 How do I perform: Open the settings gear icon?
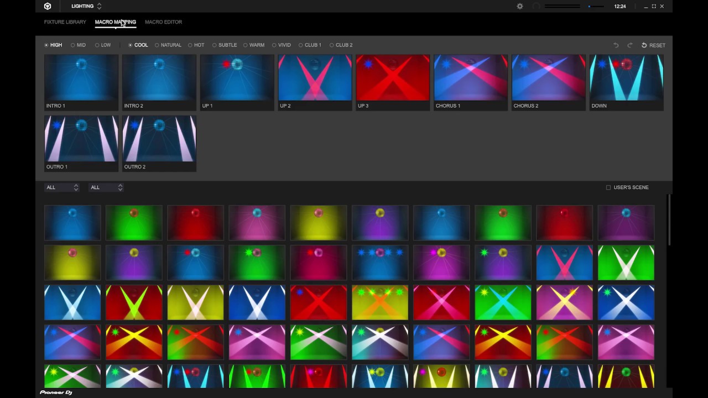(x=520, y=6)
